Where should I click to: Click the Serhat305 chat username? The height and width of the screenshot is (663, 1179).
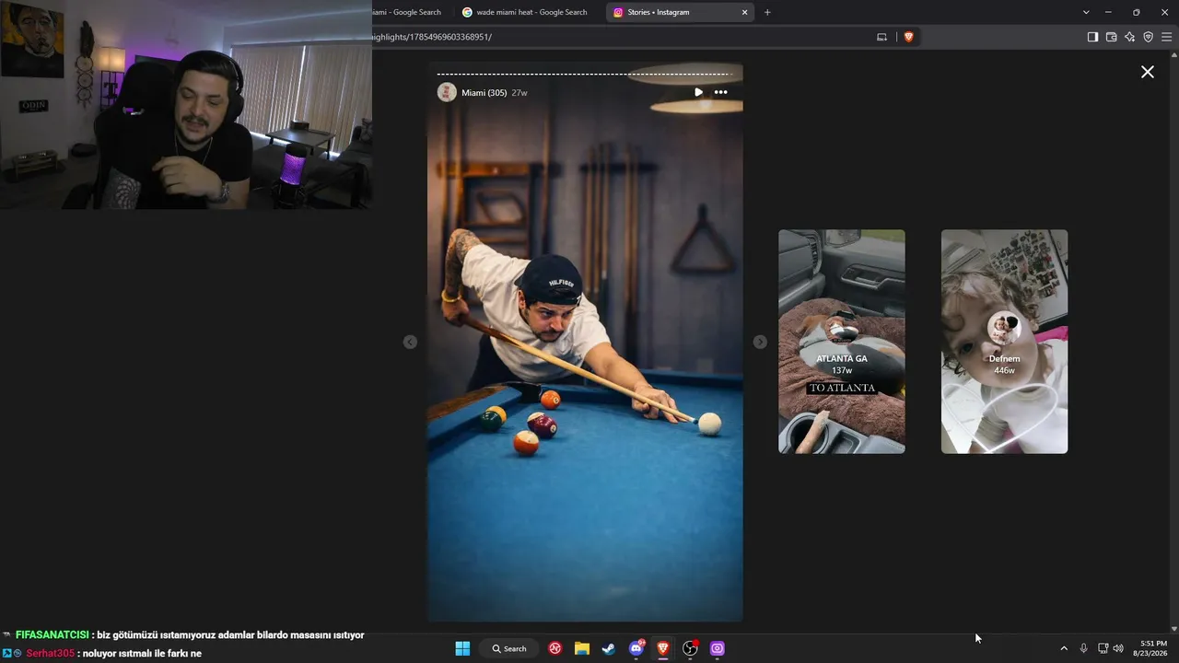click(x=50, y=653)
